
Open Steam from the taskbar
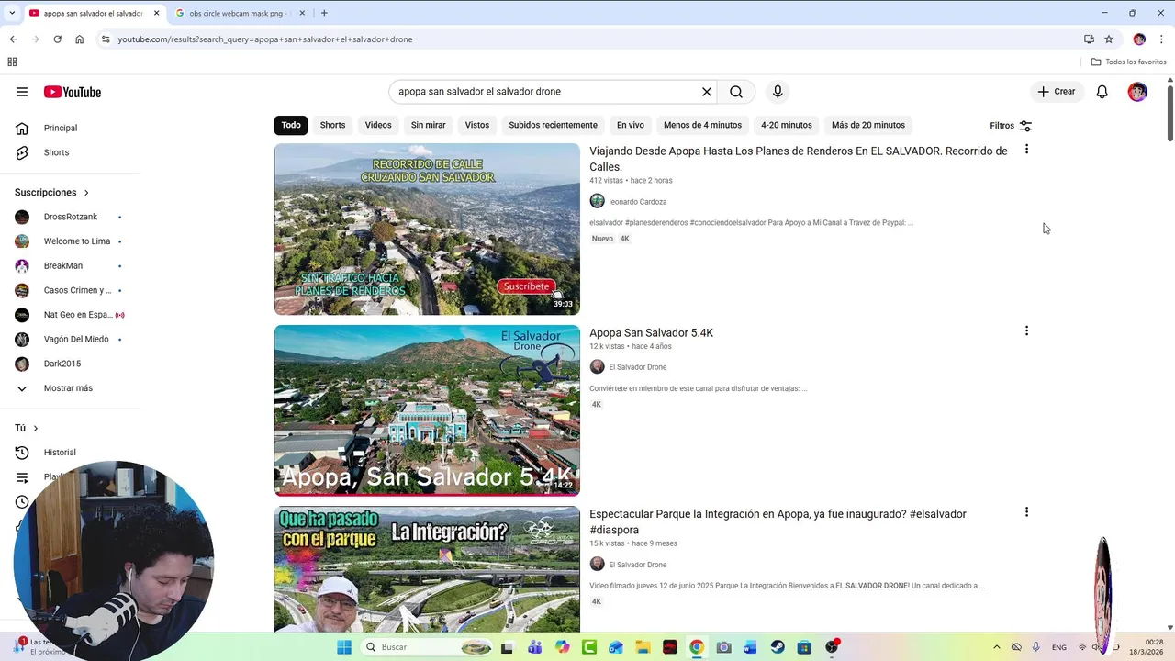tap(778, 647)
